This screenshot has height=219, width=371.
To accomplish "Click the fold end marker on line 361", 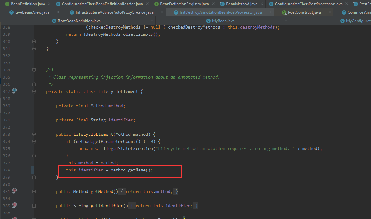I will tap(34, 48).
